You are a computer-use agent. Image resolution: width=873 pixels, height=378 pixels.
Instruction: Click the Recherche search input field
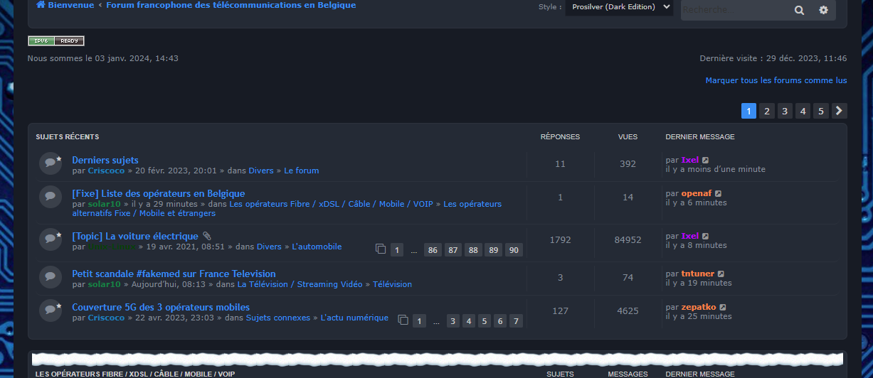[x=735, y=10]
